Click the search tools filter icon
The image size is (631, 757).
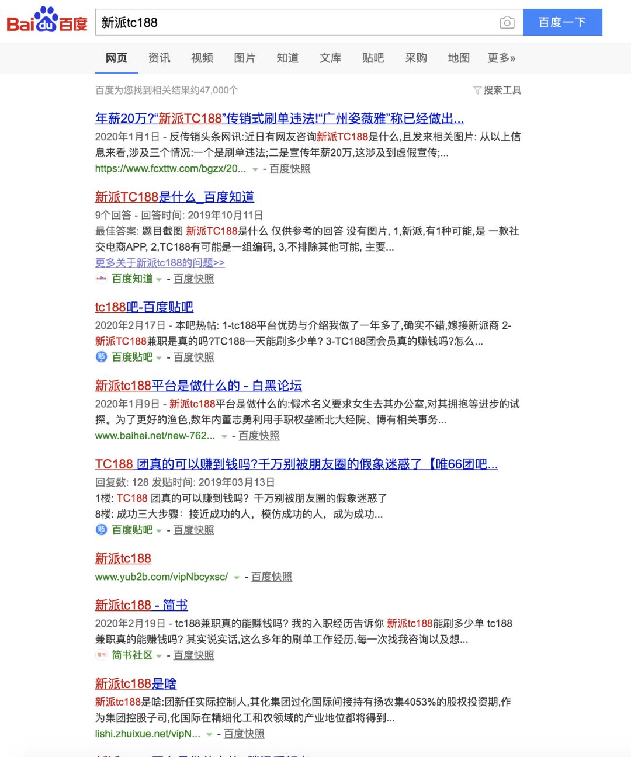coord(477,91)
